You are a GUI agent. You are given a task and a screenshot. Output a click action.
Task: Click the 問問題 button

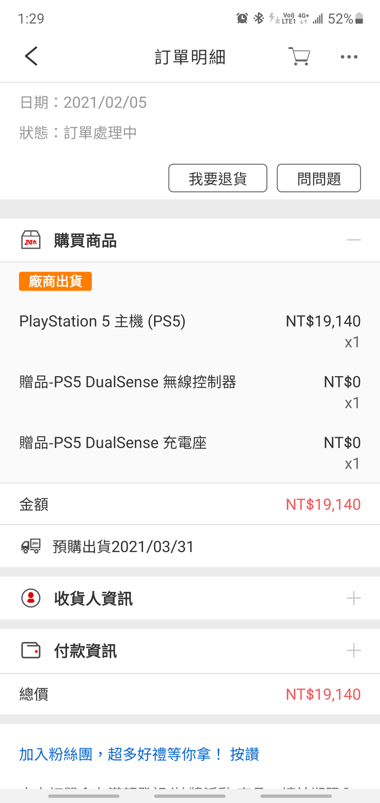pos(319,178)
